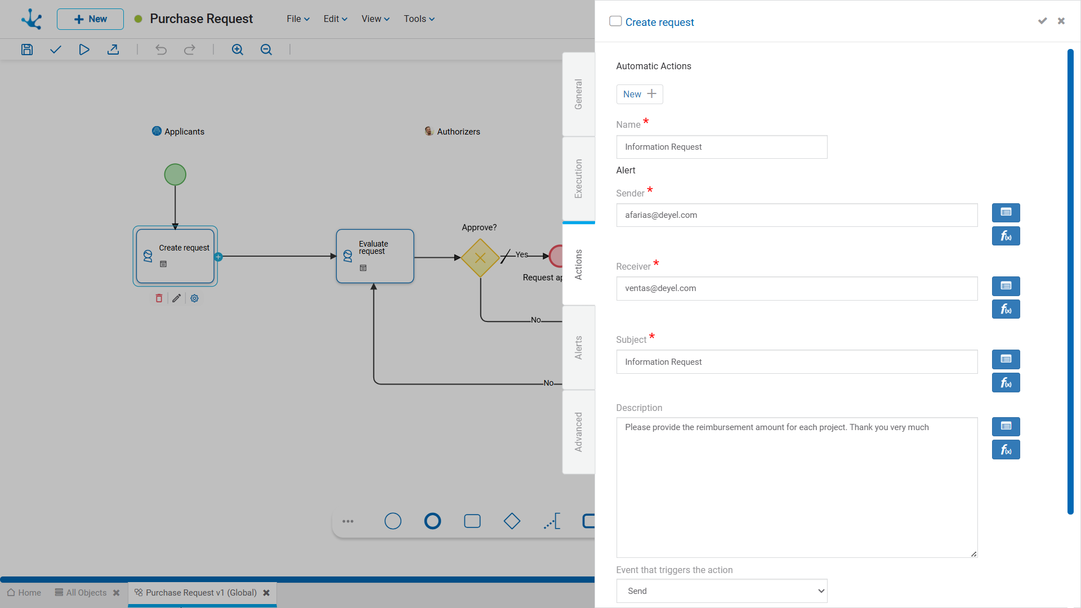Switch to the General side tab
This screenshot has height=608, width=1081.
(x=578, y=94)
